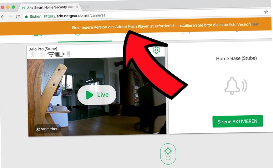This screenshot has height=168, width=273.
Task: Click the Home Base siren bell icon
Action: [235, 85]
